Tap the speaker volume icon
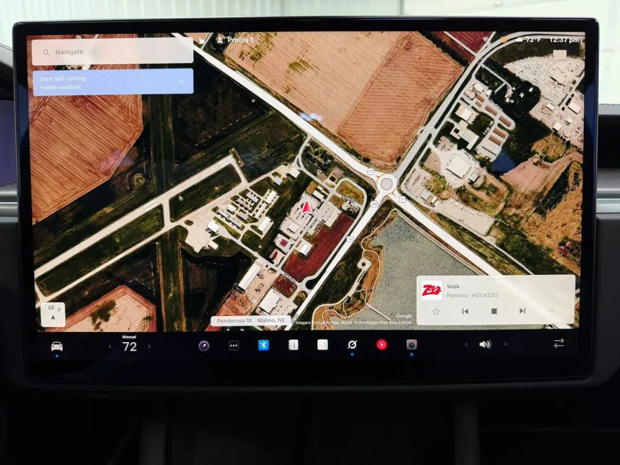The height and width of the screenshot is (465, 620). click(485, 345)
